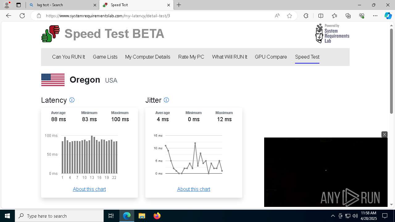The height and width of the screenshot is (222, 395).
Task: Click the latency average '88 ms' value
Action: tap(59, 119)
